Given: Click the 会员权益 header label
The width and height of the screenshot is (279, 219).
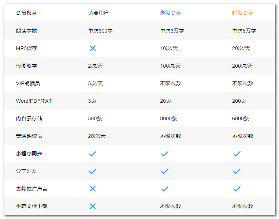Looking at the screenshot, I should click(26, 13).
